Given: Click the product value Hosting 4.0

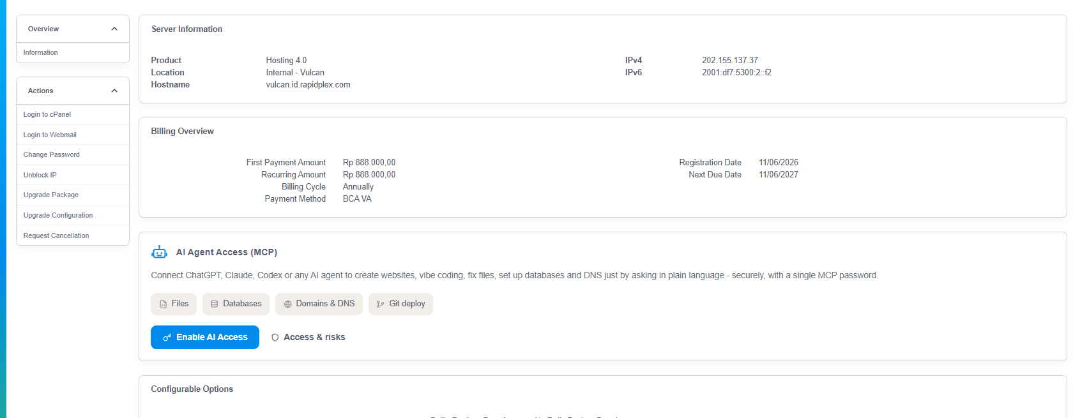Looking at the screenshot, I should [286, 61].
